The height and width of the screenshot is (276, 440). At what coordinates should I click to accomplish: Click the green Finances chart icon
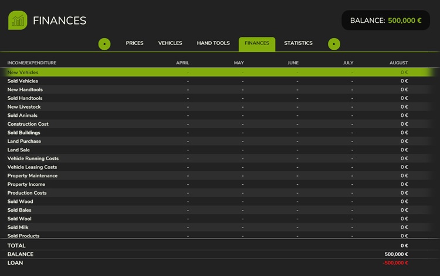(18, 20)
